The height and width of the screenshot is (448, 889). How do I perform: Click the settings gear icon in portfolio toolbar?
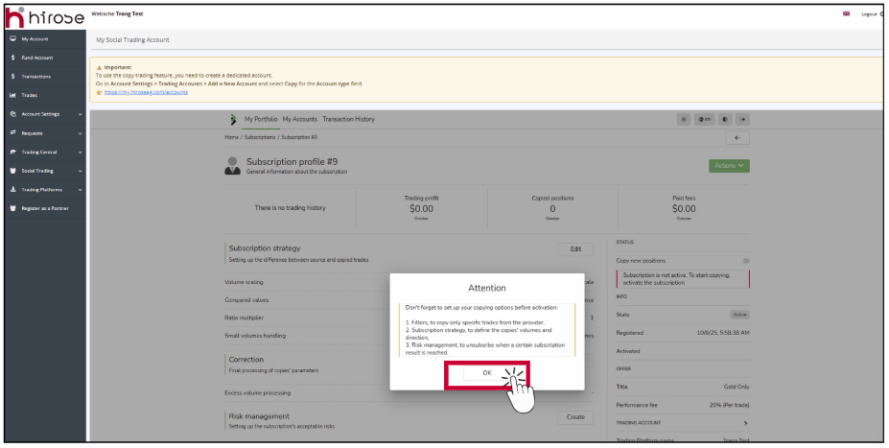click(x=684, y=120)
